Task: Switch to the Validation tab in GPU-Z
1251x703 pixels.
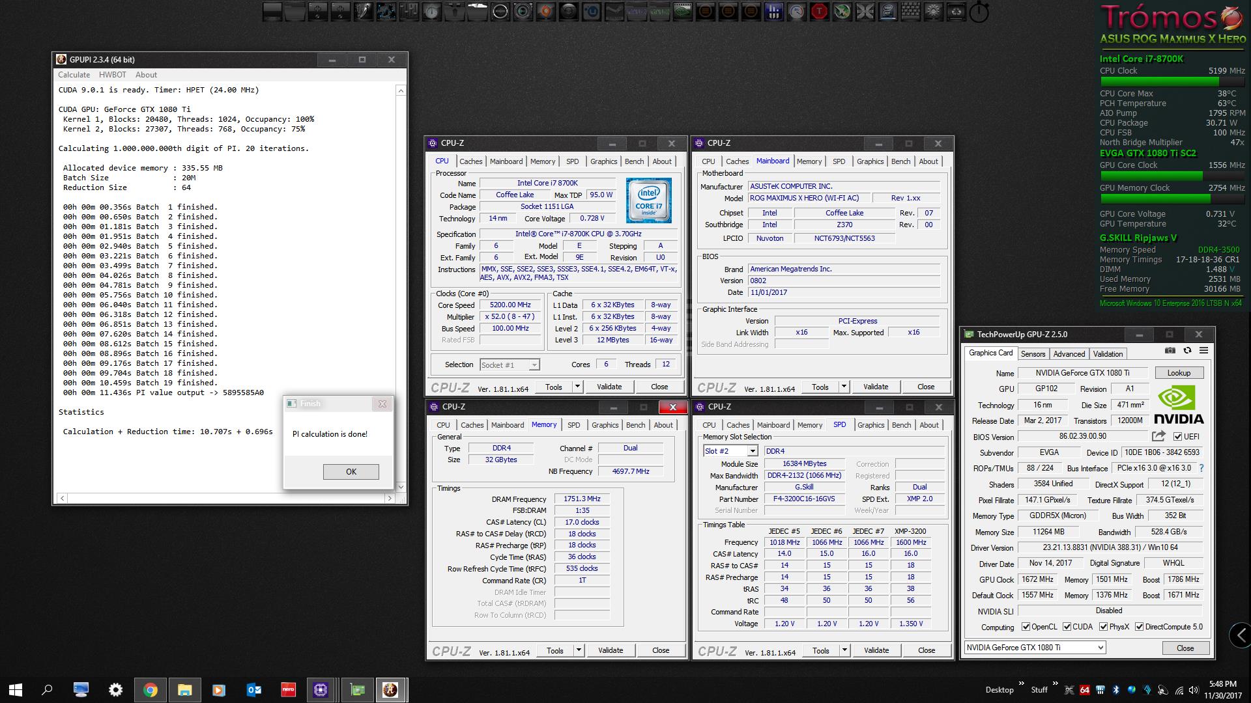Action: pyautogui.click(x=1108, y=353)
